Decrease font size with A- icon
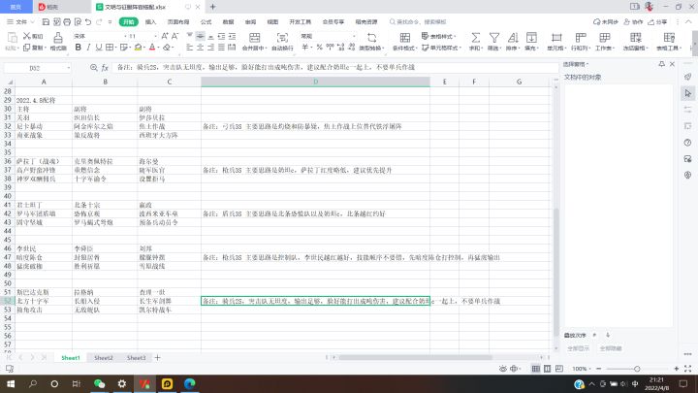 pos(174,36)
